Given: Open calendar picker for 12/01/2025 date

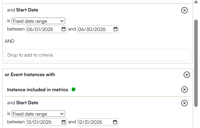Looking at the screenshot, I should [x=64, y=122].
